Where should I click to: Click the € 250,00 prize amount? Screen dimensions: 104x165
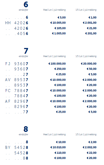tap(60, 69)
